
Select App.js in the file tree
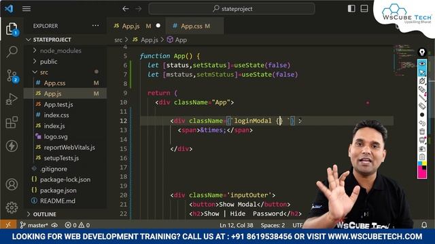pyautogui.click(x=65, y=94)
